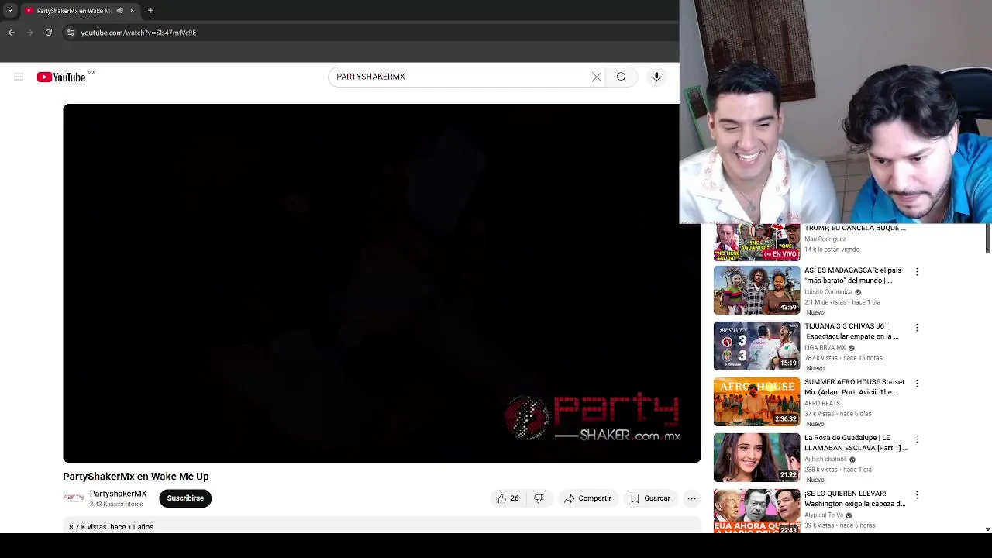Select the PartyShakerMx en Wake Me tab

click(x=74, y=10)
